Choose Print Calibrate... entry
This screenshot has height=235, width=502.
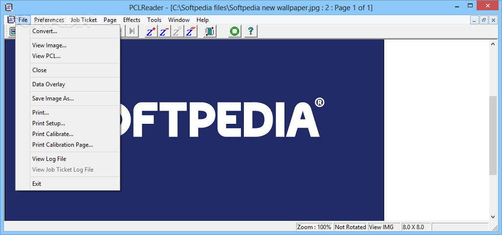point(67,134)
